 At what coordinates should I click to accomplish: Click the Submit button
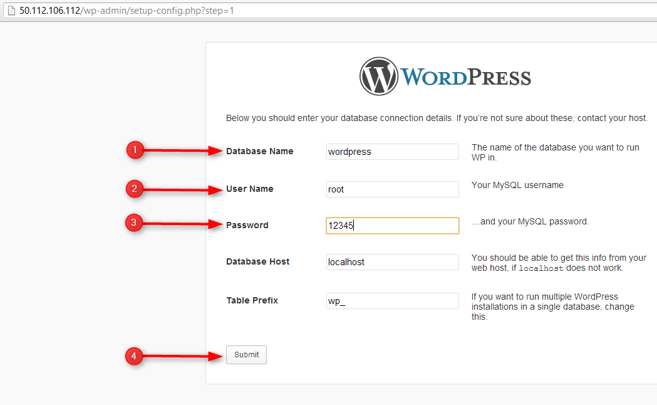(246, 355)
